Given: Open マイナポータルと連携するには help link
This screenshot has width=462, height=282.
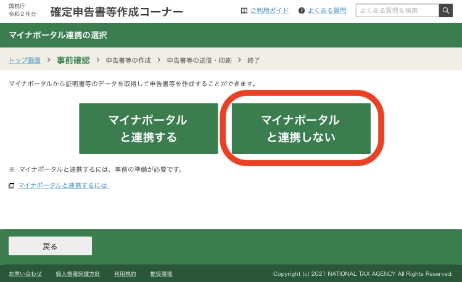Looking at the screenshot, I should pos(63,185).
